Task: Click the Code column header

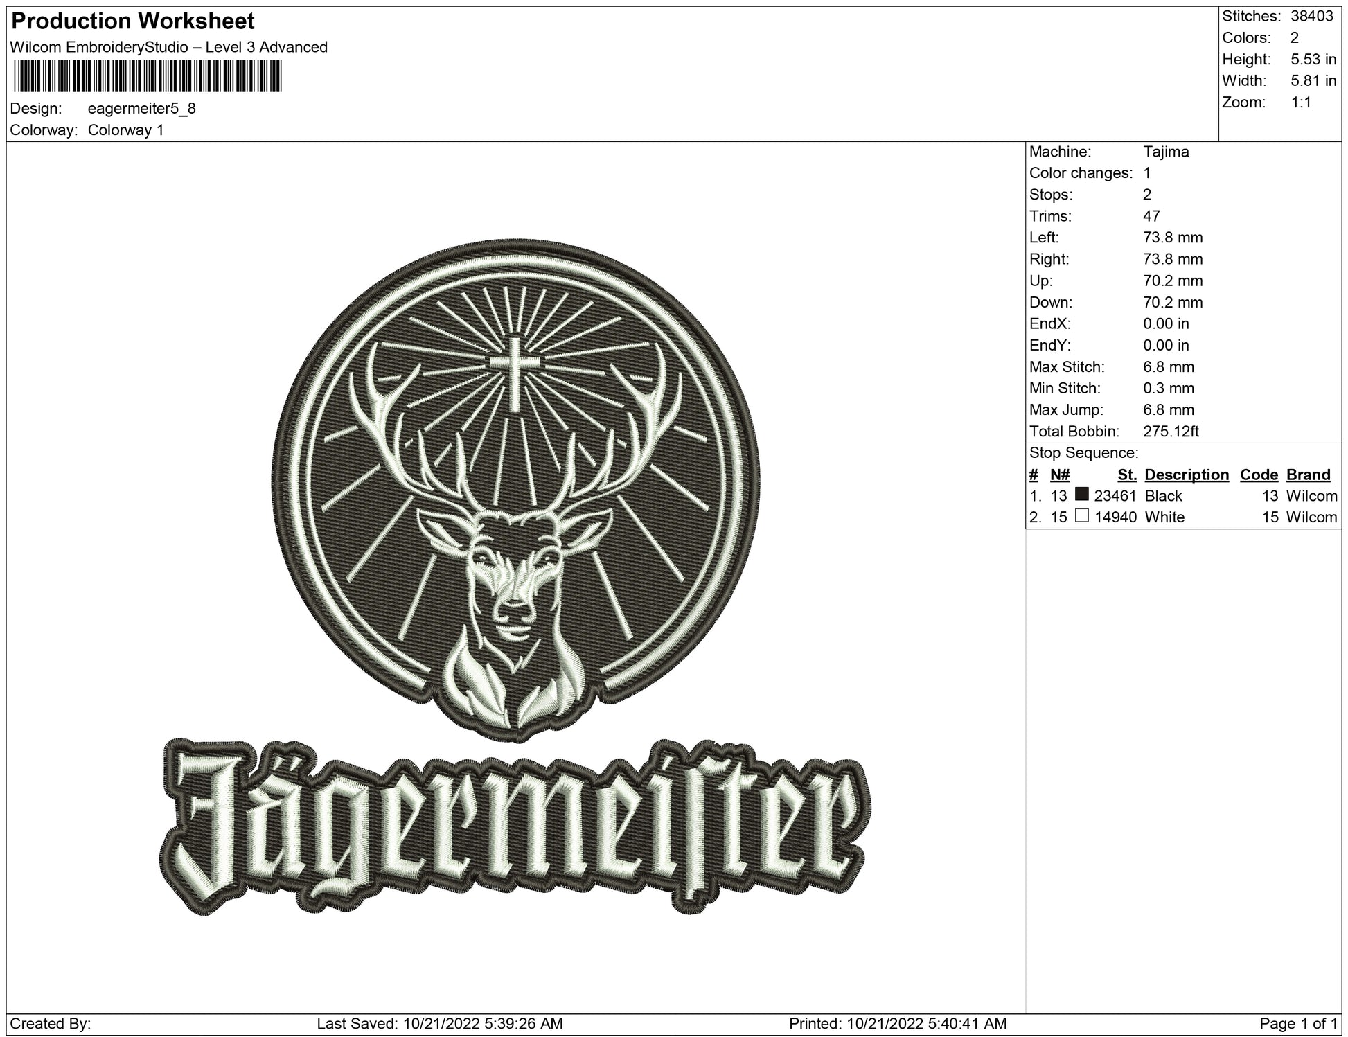Action: point(1258,475)
